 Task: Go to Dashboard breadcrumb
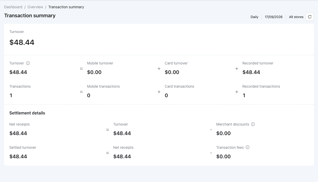pyautogui.click(x=13, y=7)
